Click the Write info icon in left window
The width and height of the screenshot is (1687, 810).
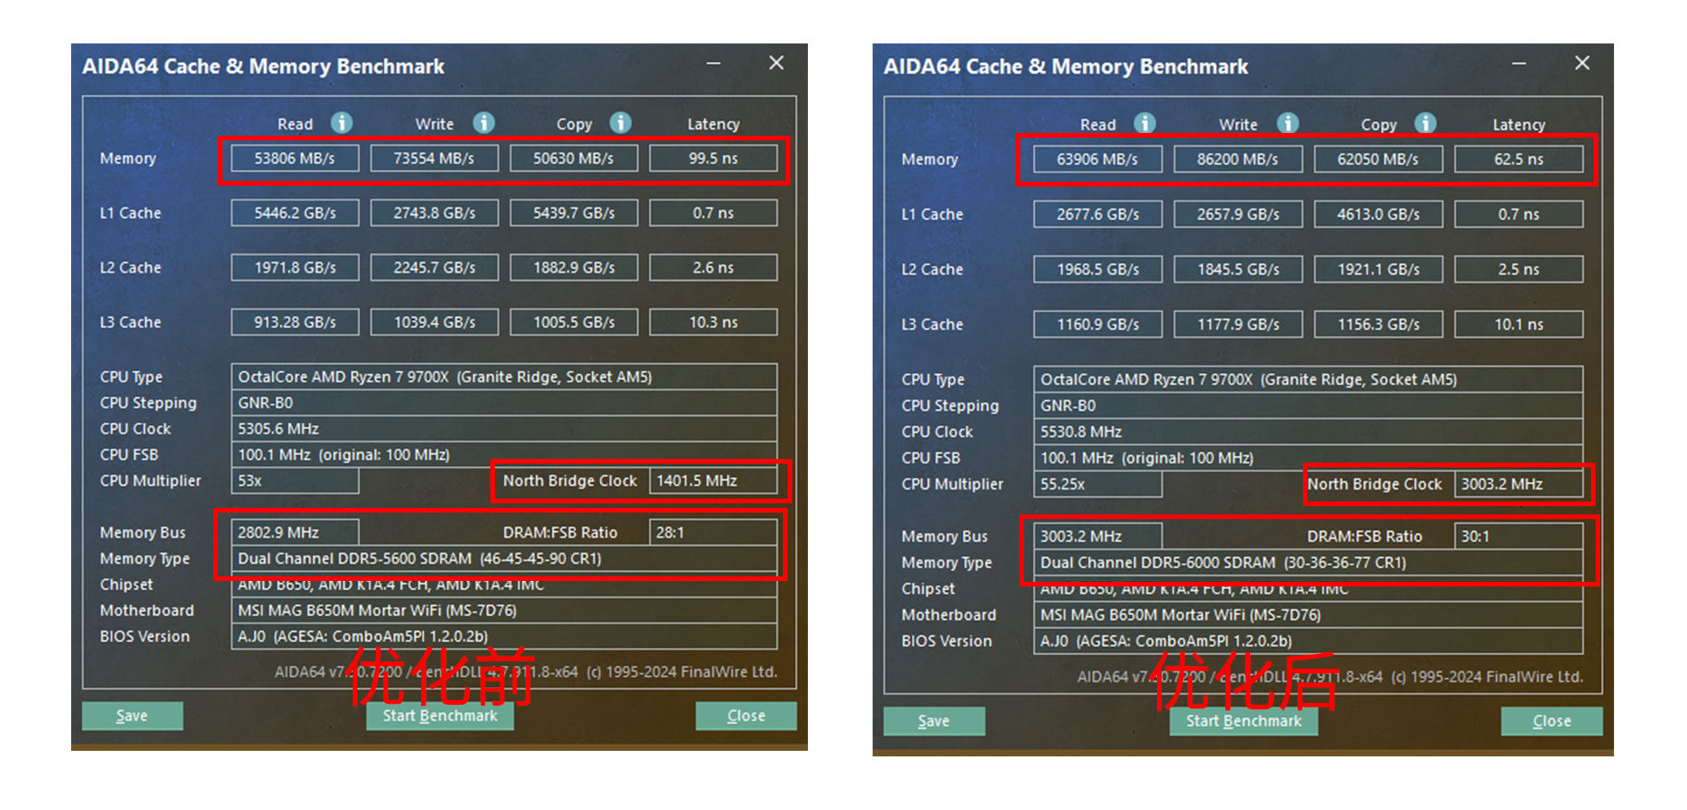click(x=484, y=123)
